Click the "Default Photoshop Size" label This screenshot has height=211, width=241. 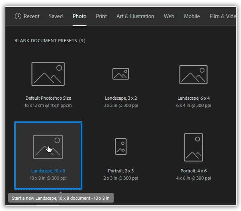click(48, 98)
